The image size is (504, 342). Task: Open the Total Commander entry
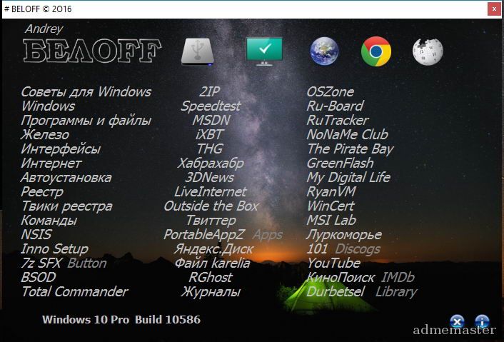(74, 291)
